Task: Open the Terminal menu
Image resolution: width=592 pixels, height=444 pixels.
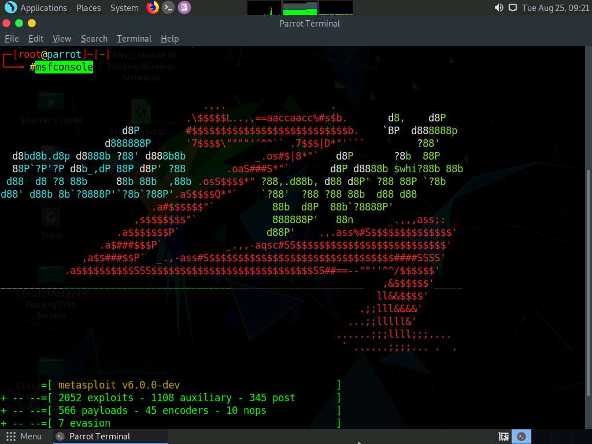Action: pos(134,39)
